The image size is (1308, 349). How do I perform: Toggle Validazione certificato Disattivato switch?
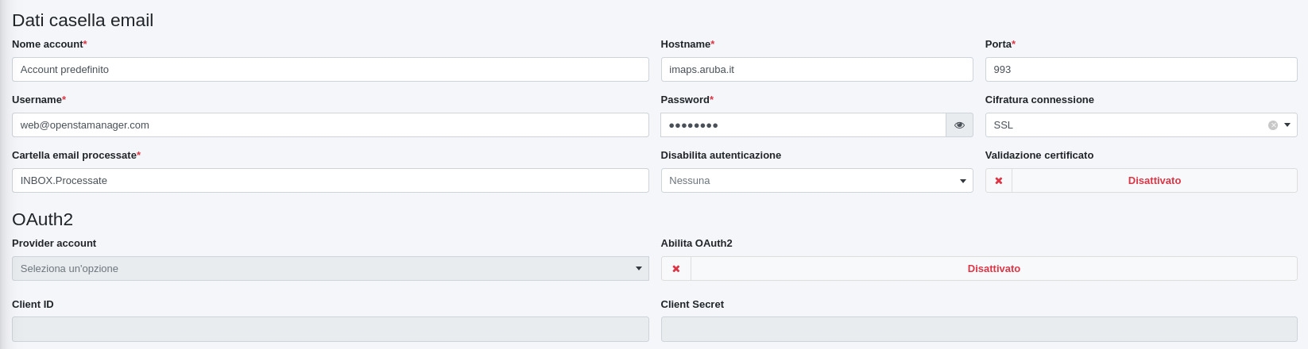(1154, 181)
